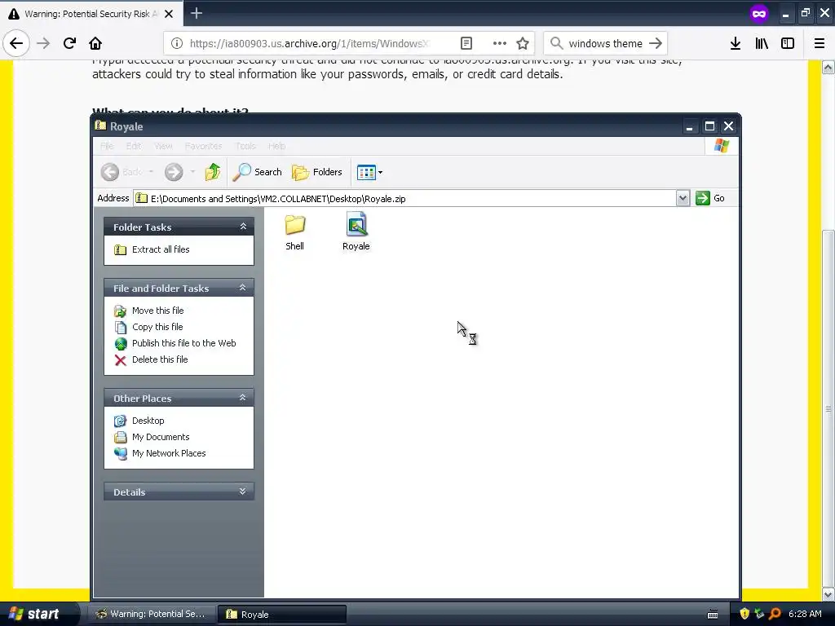
Task: Open the browser library
Action: click(x=762, y=43)
